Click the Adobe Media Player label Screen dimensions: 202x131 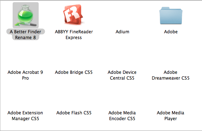click(171, 115)
